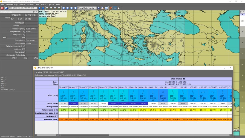This screenshot has height=138, width=245.
Task: Select the crosshair cursor tool
Action: [x=115, y=8]
